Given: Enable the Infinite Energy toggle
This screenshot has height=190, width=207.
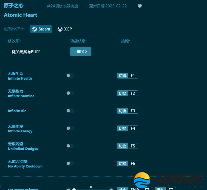Looking at the screenshot, I should pos(70,128).
